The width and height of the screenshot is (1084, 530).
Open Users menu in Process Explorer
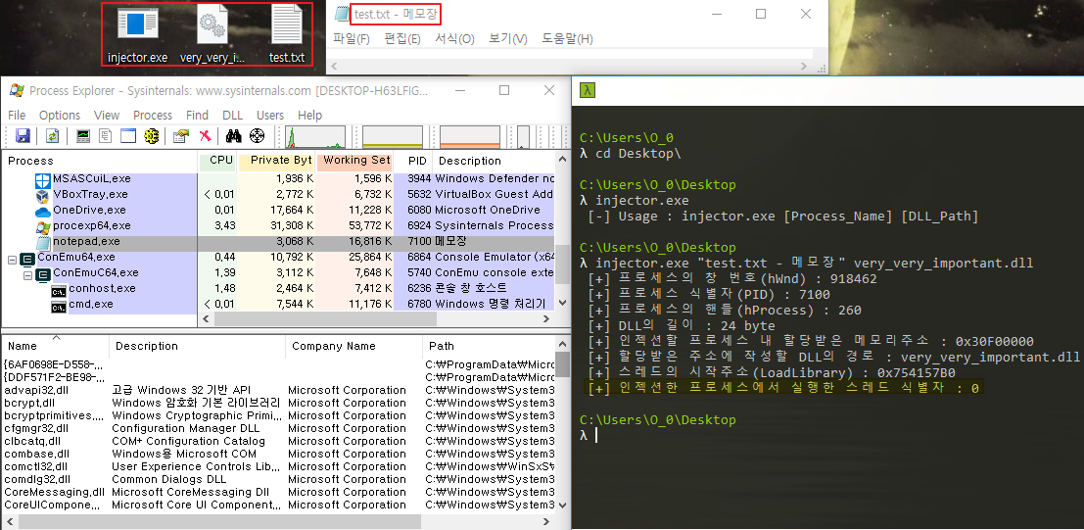pos(270,115)
